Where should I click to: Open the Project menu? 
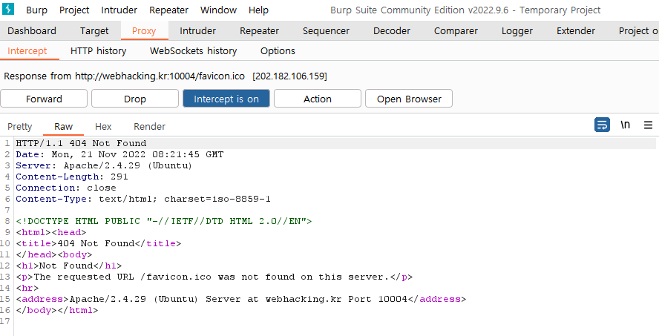tap(74, 10)
